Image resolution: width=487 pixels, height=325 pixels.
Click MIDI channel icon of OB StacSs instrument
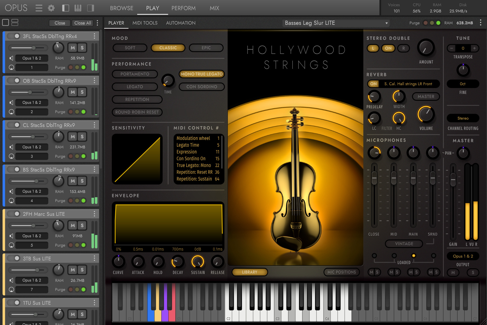[11, 112]
